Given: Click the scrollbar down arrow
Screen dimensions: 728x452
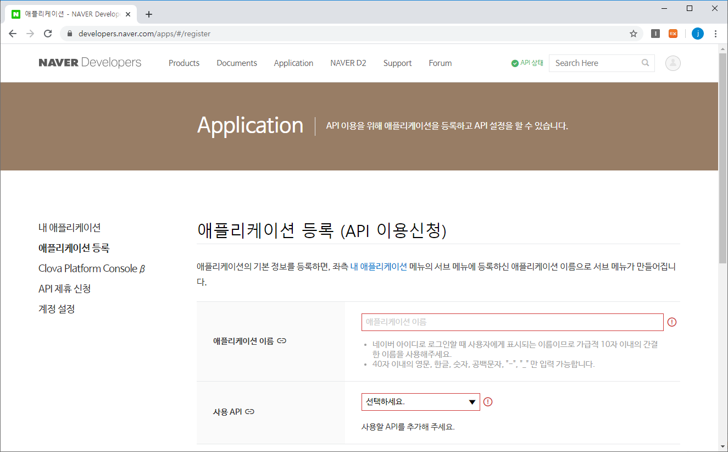Looking at the screenshot, I should (723, 447).
